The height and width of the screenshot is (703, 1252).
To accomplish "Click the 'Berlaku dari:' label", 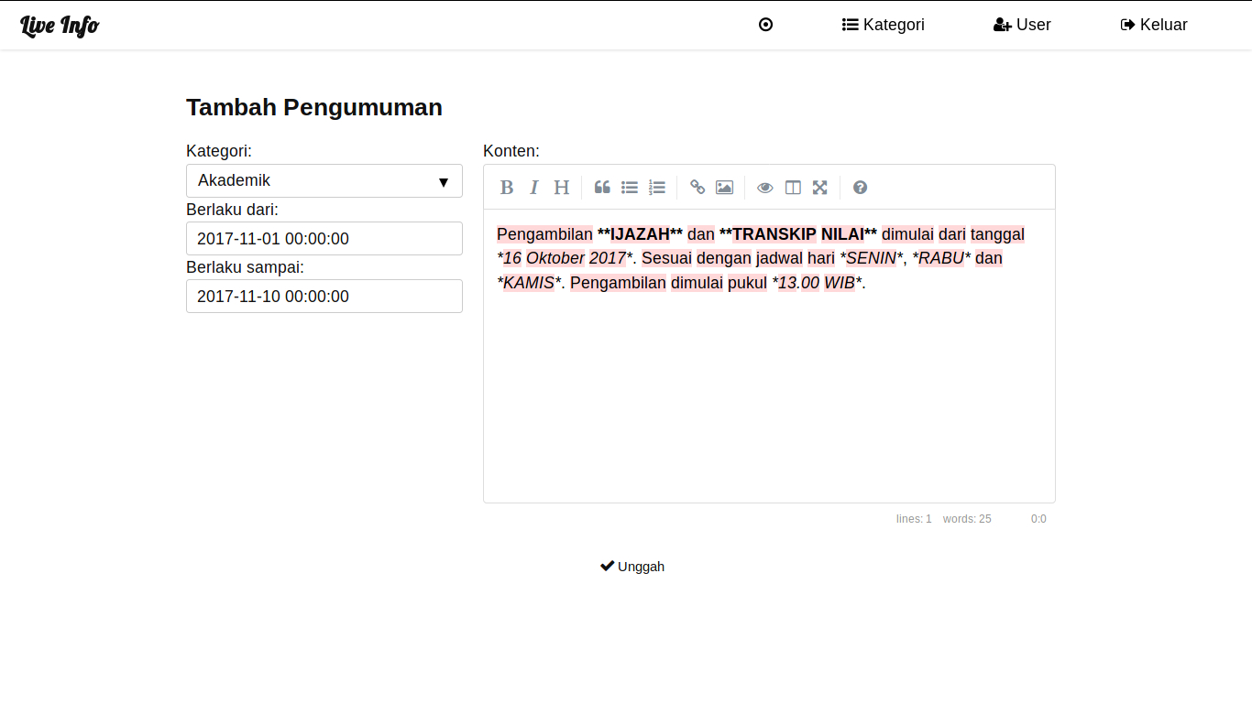I will tap(232, 210).
